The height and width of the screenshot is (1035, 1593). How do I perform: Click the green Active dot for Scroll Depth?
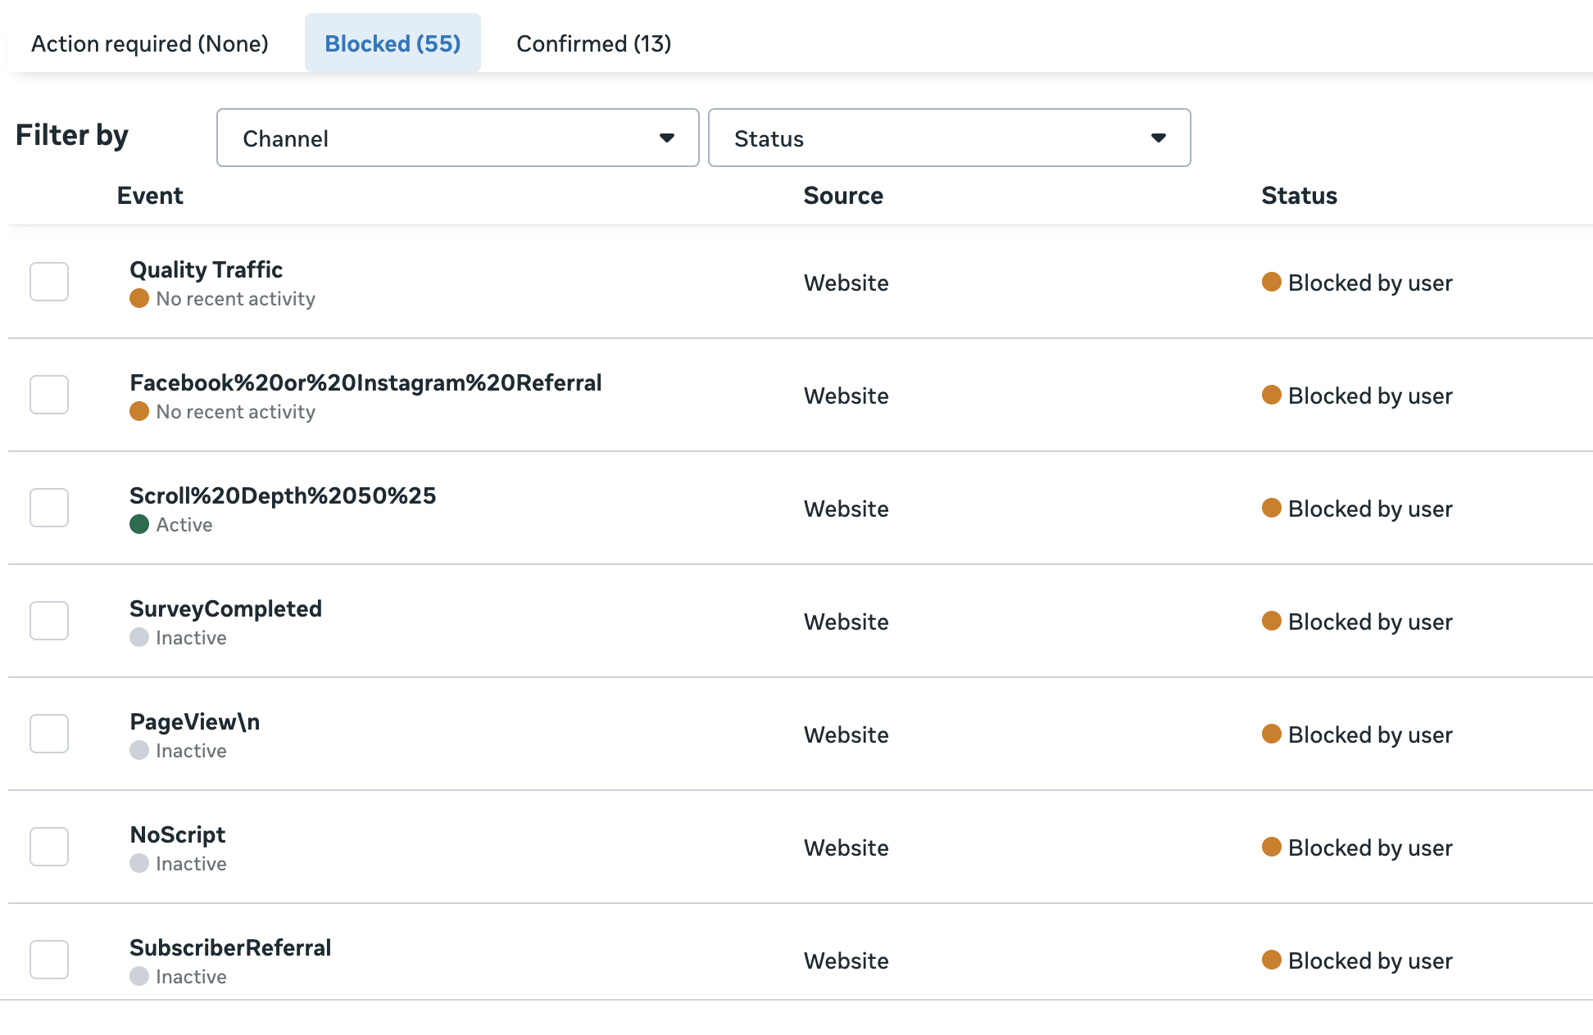tap(139, 524)
